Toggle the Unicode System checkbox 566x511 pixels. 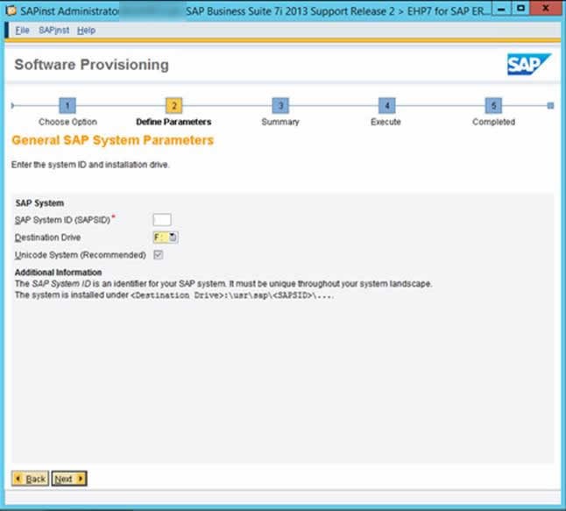(x=158, y=254)
